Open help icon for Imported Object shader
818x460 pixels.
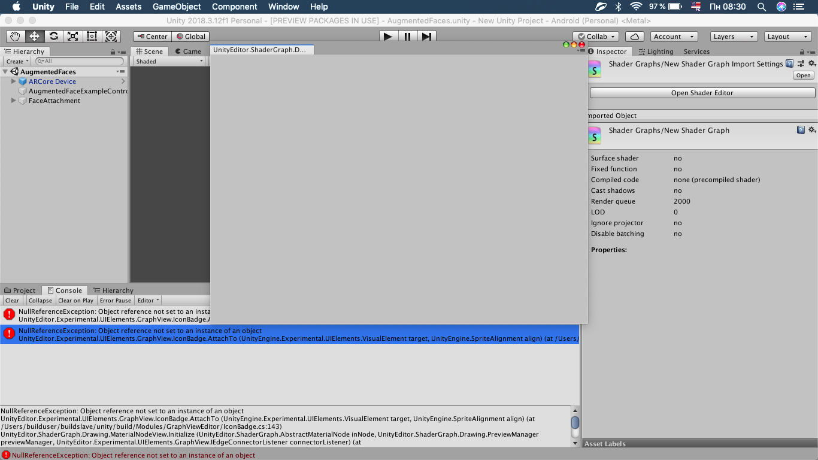[x=801, y=130]
